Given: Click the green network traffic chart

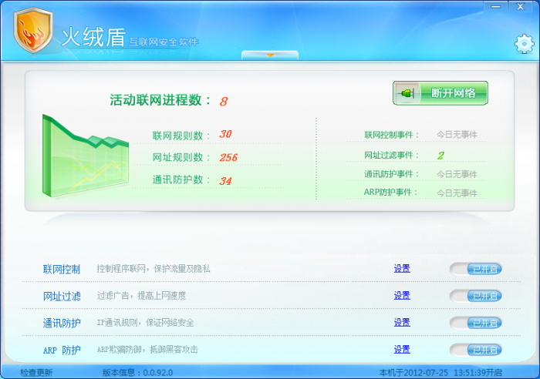Looking at the screenshot, I should [x=86, y=156].
